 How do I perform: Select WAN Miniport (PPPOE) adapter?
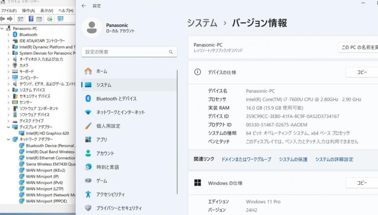coord(46,201)
